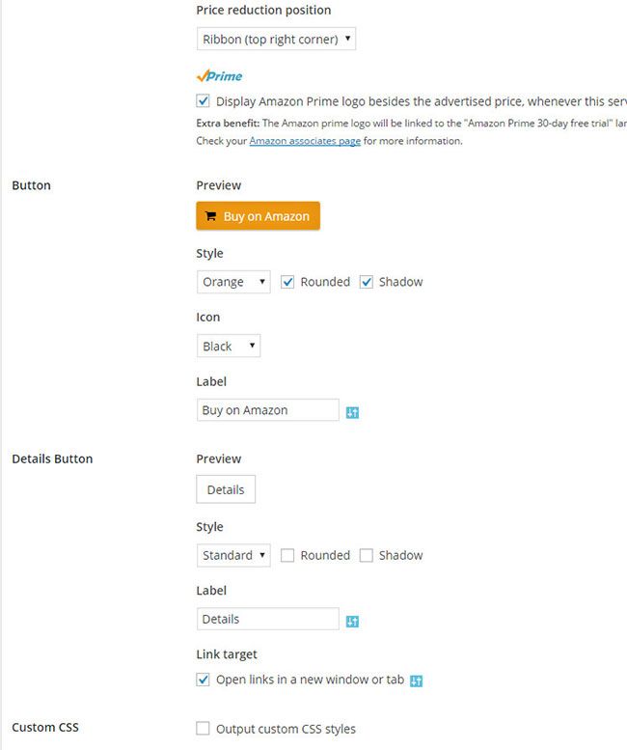Enable Output custom CSS styles
The image size is (627, 750).
tap(203, 729)
